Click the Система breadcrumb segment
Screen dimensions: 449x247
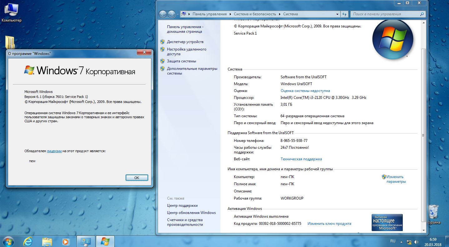290,14
